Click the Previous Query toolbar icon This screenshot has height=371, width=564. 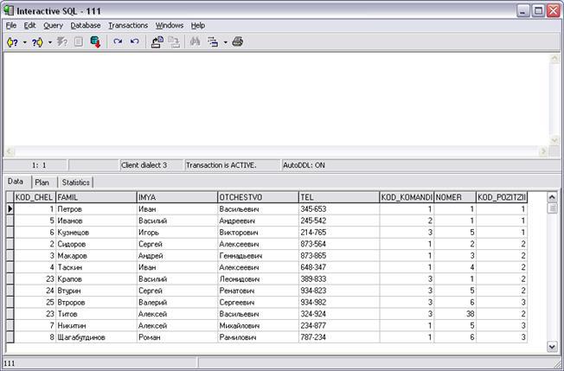[12, 42]
